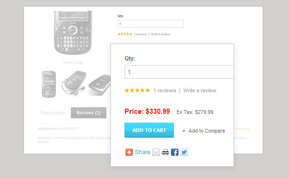Focus the large Qty input field
The width and height of the screenshot is (289, 178).
click(179, 72)
